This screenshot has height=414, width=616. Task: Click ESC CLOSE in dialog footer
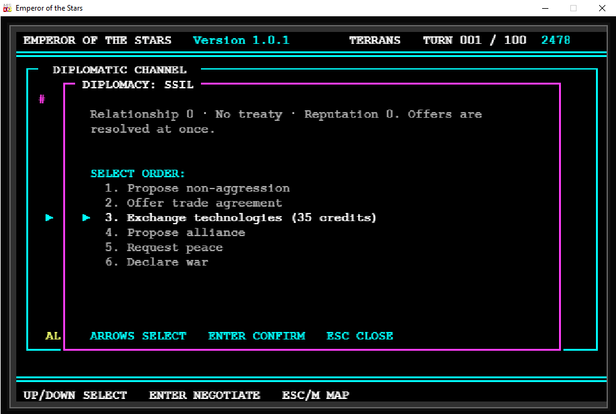pos(360,336)
